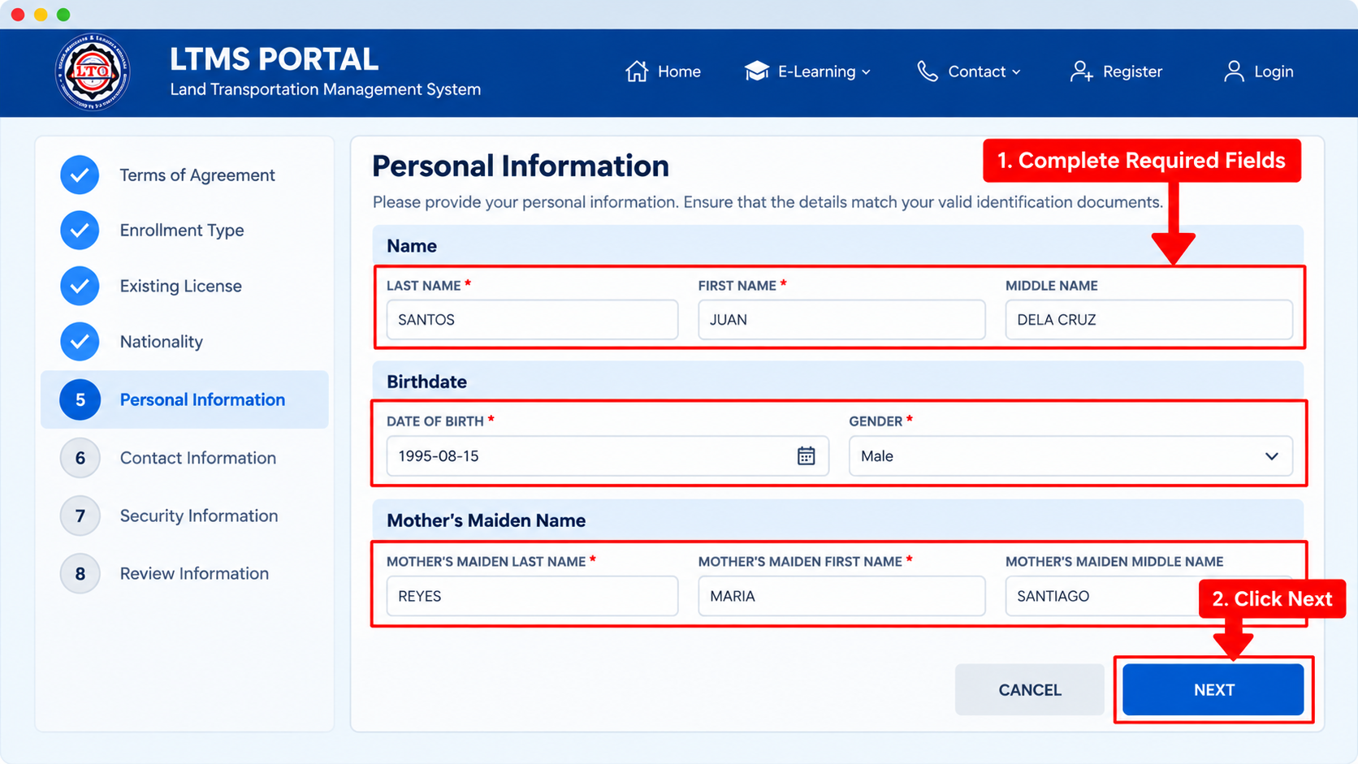Image resolution: width=1358 pixels, height=764 pixels.
Task: Click the step 7 number badge
Action: tap(80, 516)
